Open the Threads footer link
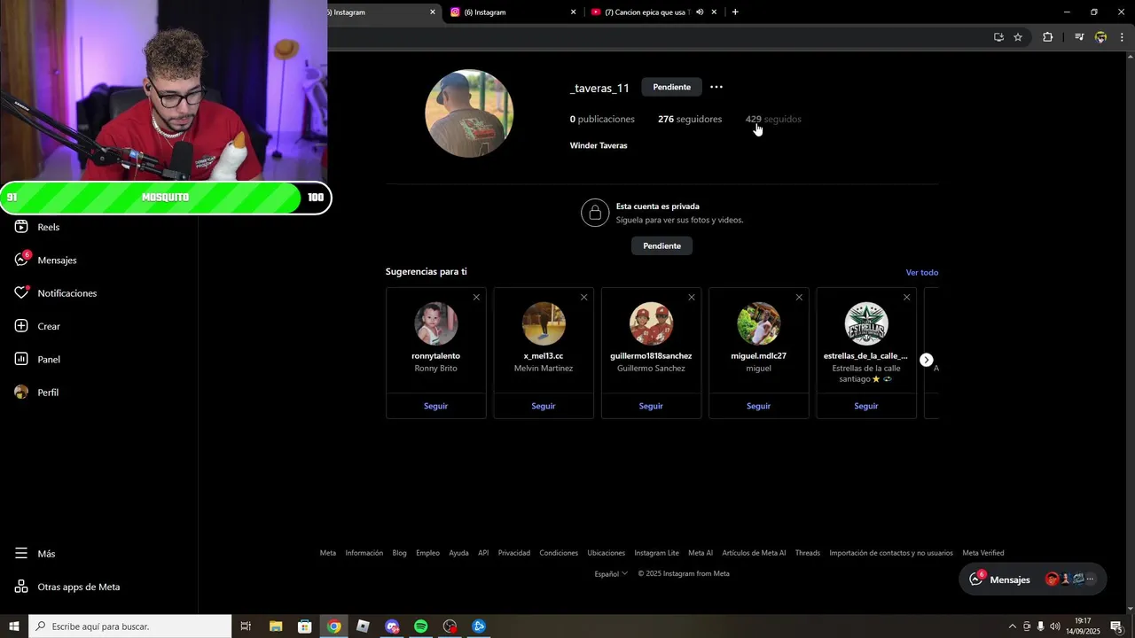The height and width of the screenshot is (638, 1135). (808, 553)
